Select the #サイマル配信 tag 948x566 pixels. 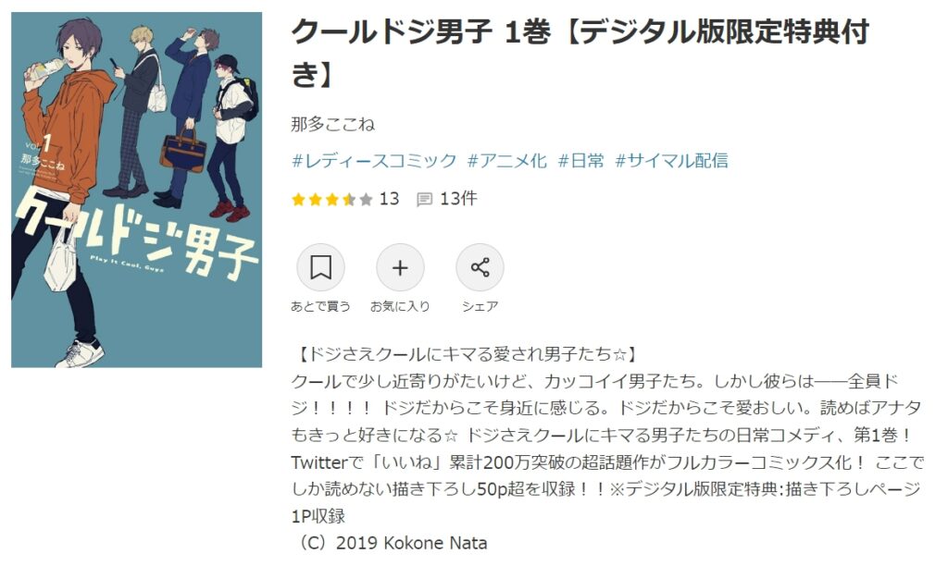click(672, 161)
